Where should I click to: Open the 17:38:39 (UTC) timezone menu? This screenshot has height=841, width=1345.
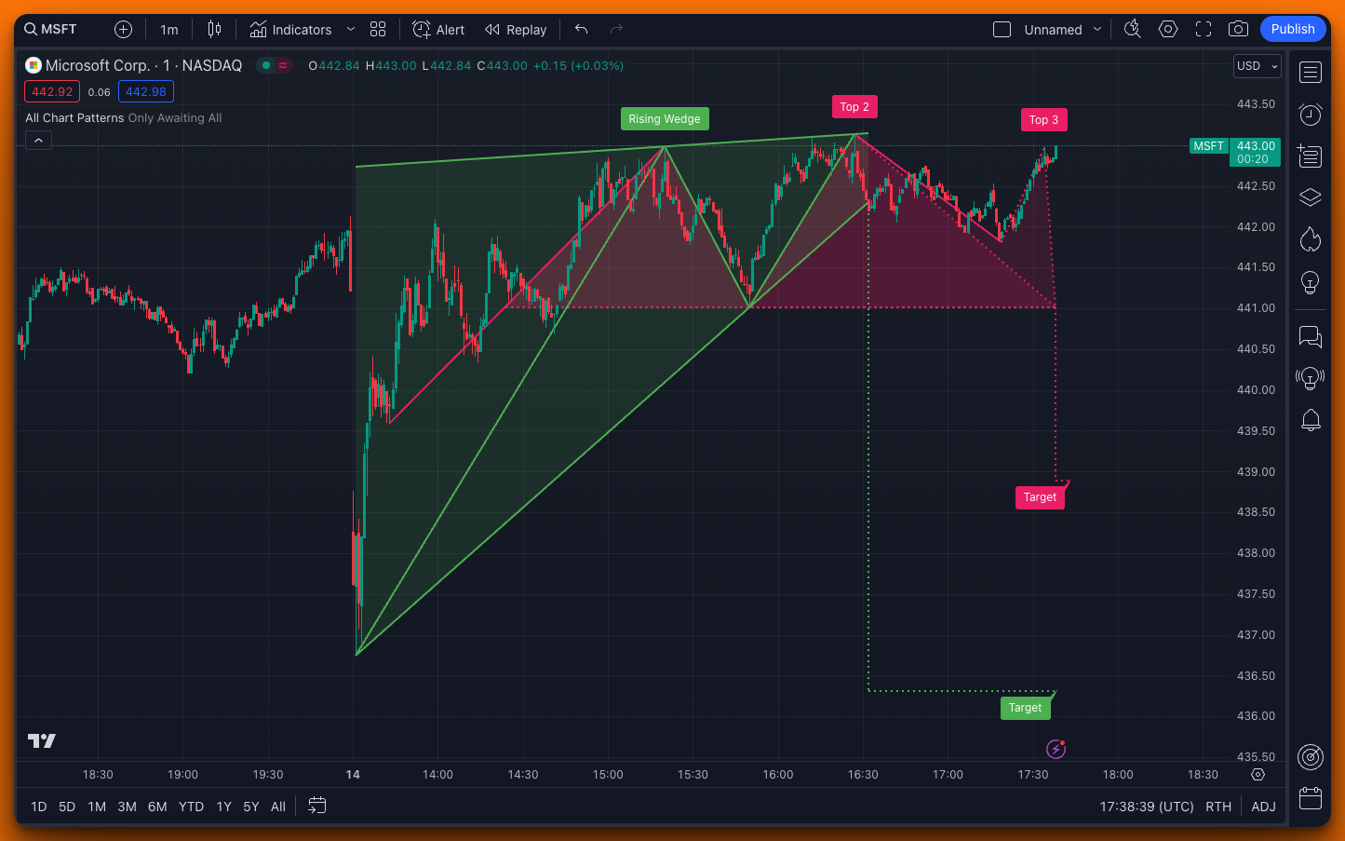point(1147,807)
